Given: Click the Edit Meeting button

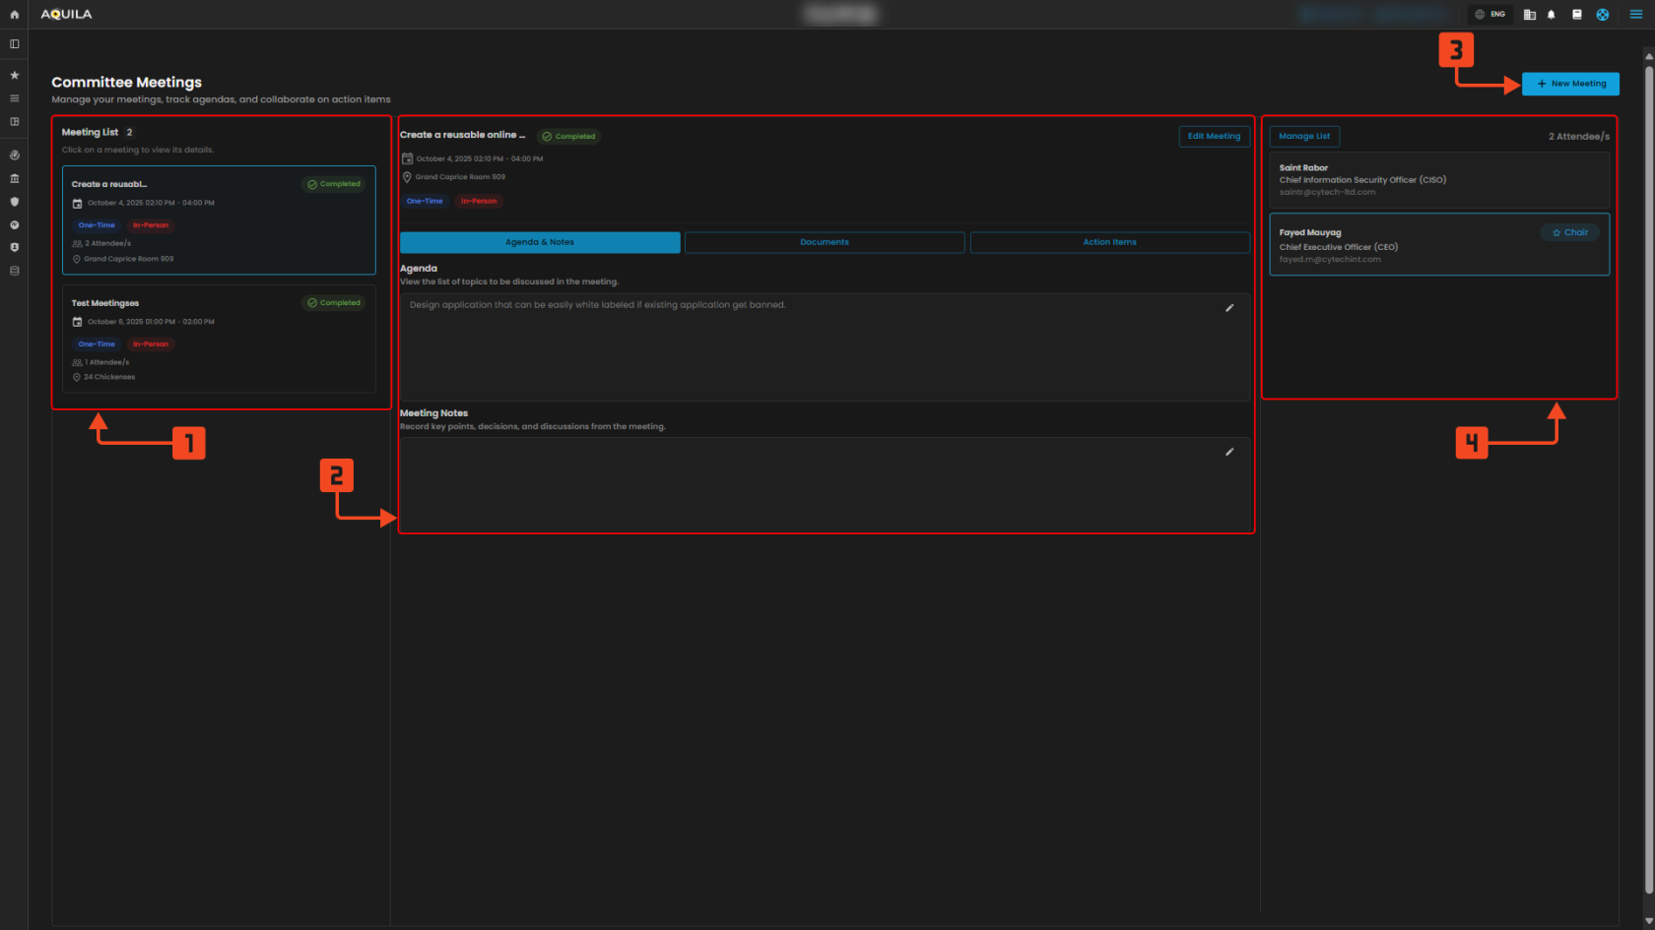Looking at the screenshot, I should [x=1214, y=137].
